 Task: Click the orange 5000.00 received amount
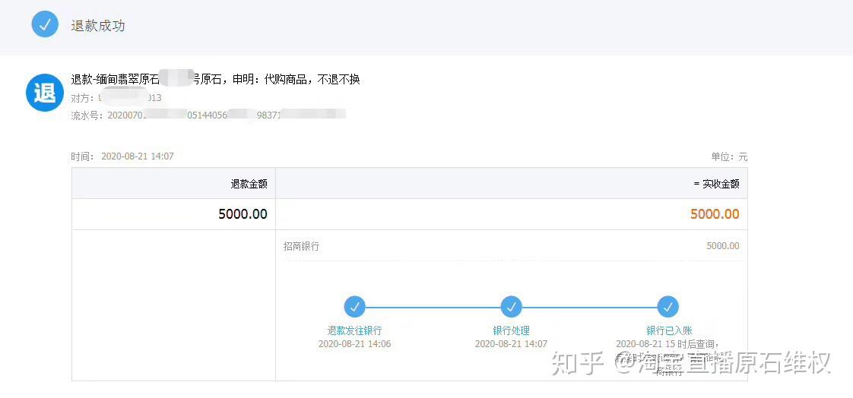(715, 214)
